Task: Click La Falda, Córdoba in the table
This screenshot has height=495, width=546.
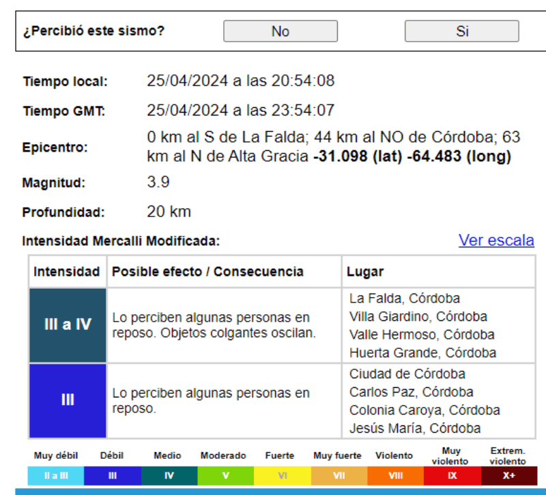Action: coord(404,298)
